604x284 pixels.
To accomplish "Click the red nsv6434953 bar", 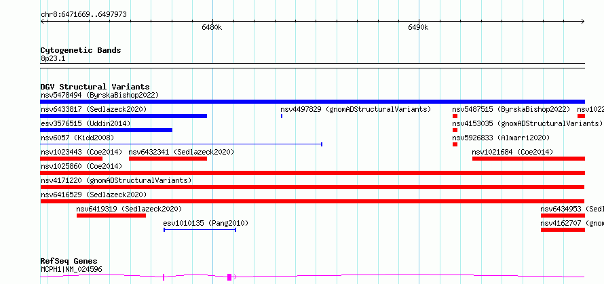I will (563, 216).
